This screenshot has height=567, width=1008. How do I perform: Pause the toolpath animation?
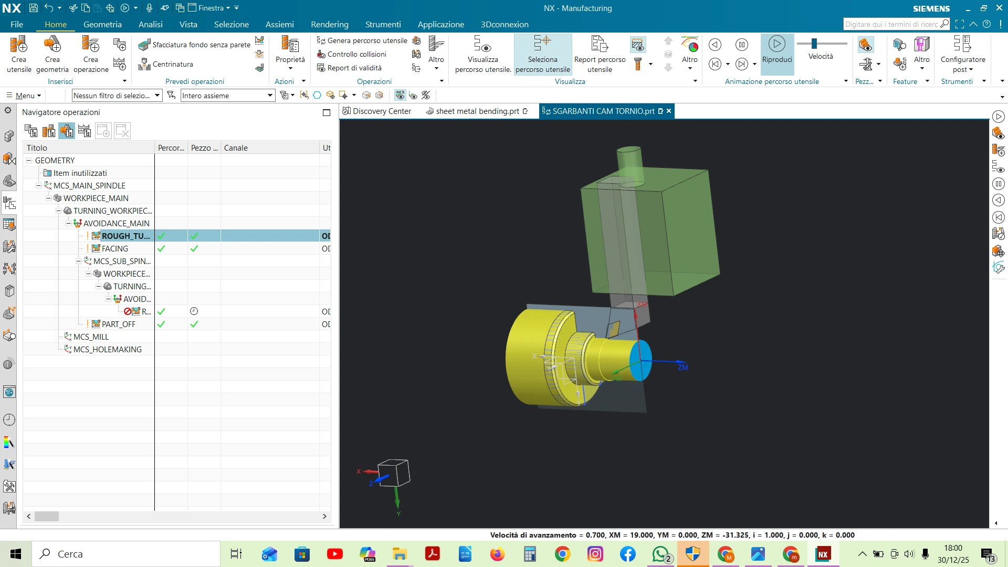click(741, 45)
